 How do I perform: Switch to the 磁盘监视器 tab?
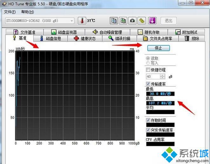[x=64, y=32]
